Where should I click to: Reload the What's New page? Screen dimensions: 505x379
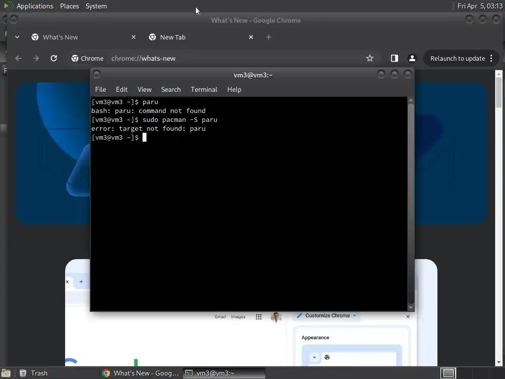[x=54, y=58]
